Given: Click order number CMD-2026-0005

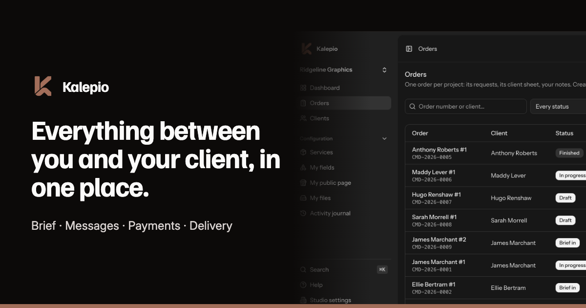Looking at the screenshot, I should tap(432, 157).
